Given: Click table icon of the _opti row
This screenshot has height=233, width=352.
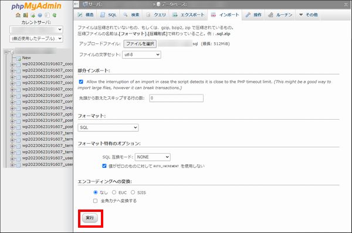Looking at the screenshot, I should tap(18, 114).
